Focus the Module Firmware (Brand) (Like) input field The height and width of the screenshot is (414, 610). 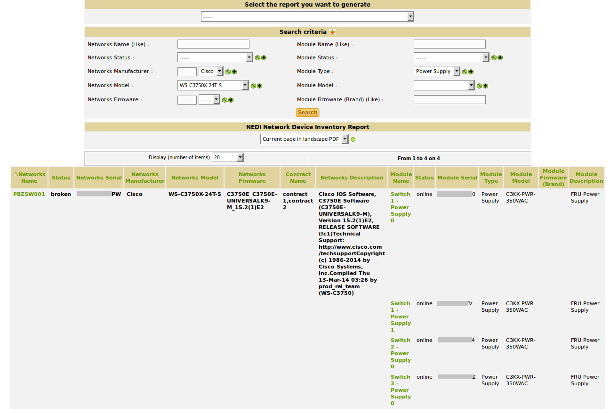coord(449,99)
